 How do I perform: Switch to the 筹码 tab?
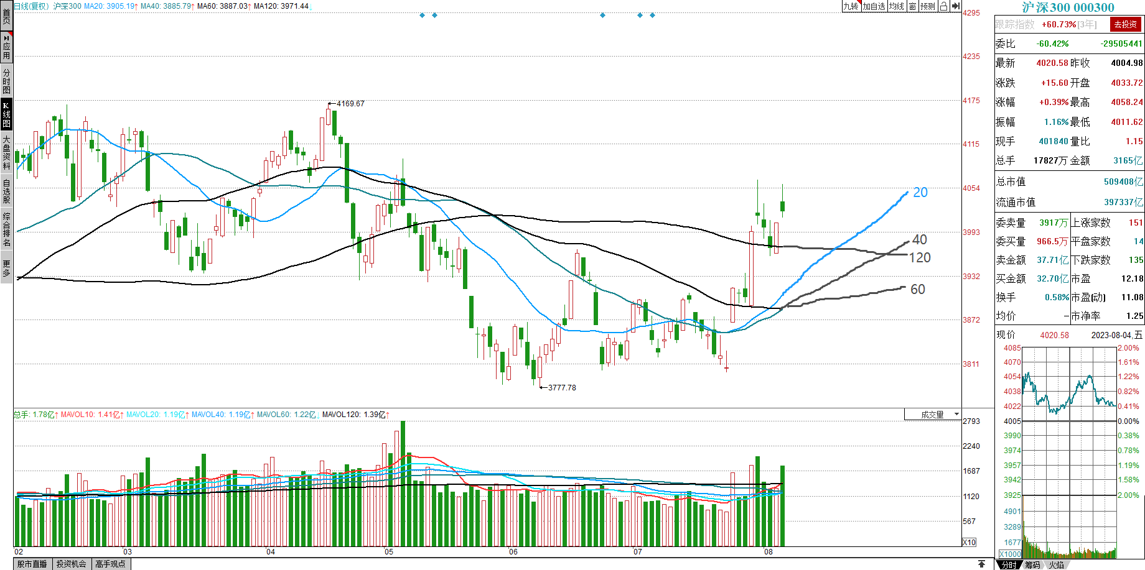click(1032, 564)
